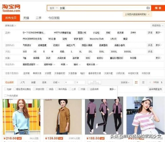Sort by 人气

coord(22,82)
